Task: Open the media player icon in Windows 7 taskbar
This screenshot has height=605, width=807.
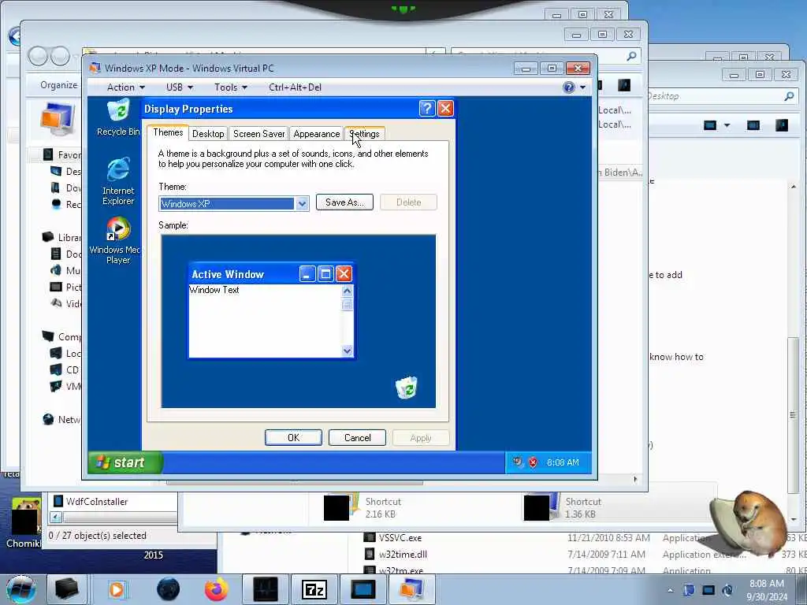Action: [x=117, y=589]
